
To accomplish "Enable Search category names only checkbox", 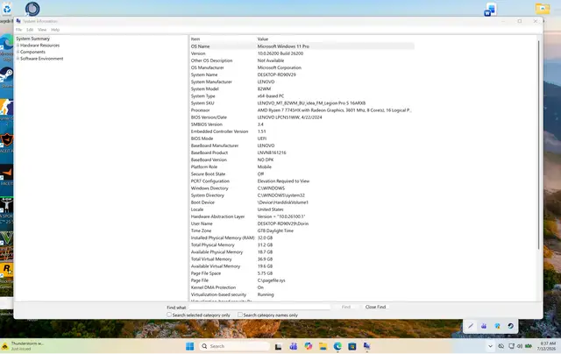I will point(239,315).
